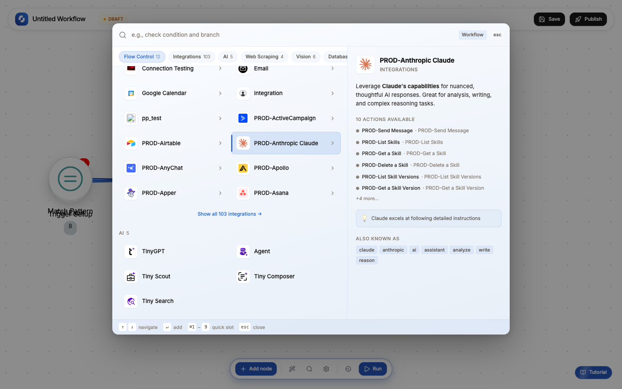Screen dimensions: 622x389
Task: Click the Claude logo in details panel
Action: tap(365, 64)
